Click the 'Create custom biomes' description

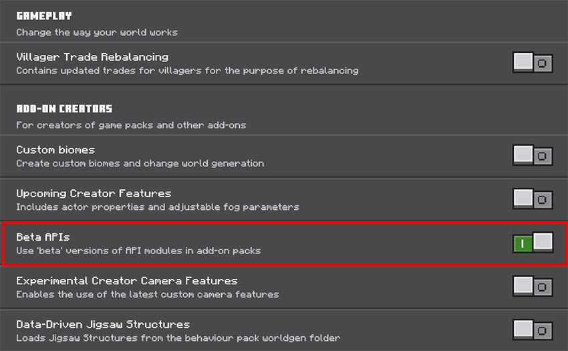point(140,163)
